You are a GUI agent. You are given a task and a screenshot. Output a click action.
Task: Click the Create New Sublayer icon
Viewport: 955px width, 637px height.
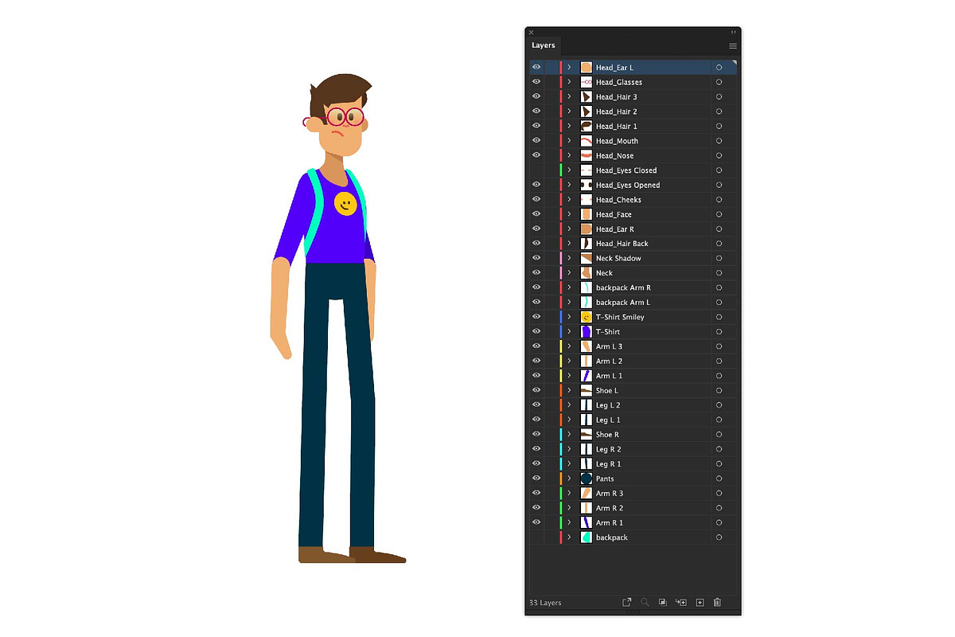coord(681,603)
